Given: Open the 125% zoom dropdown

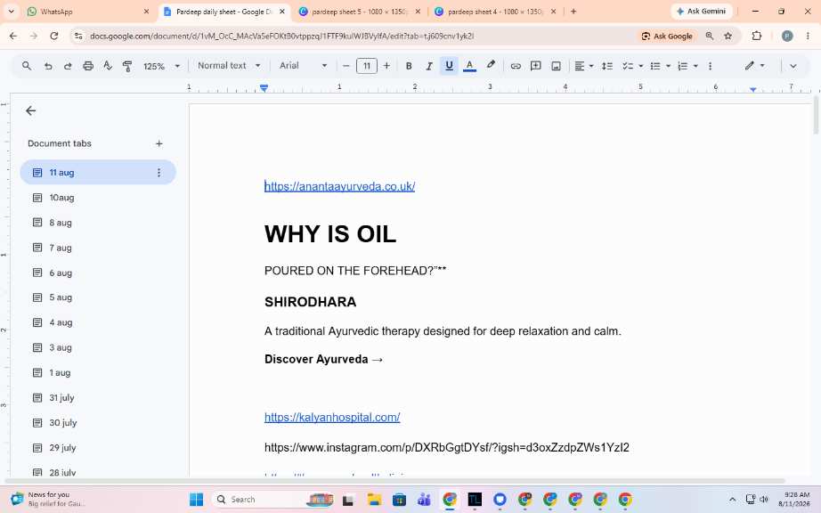Looking at the screenshot, I should coord(161,66).
